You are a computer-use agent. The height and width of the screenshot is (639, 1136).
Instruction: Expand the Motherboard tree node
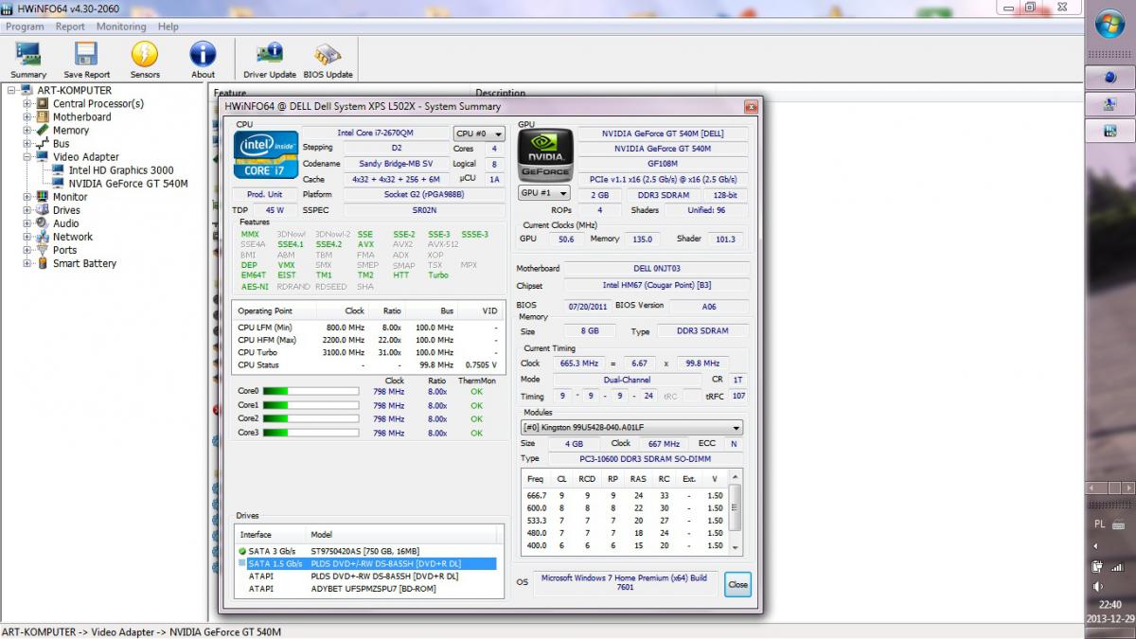27,117
